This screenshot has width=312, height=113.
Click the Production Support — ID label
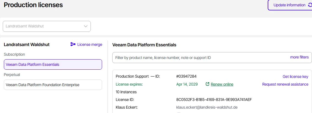coord(138,76)
